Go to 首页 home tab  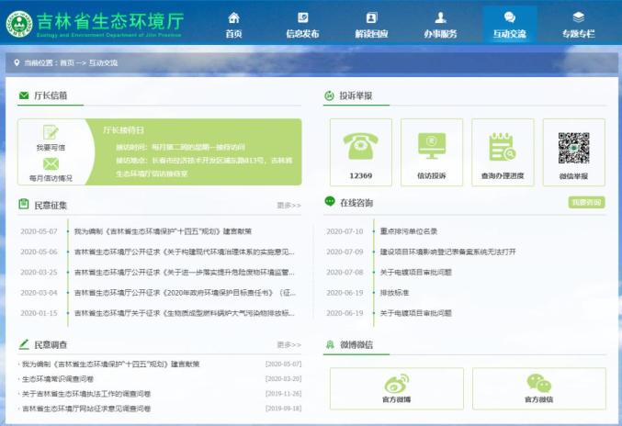click(233, 24)
